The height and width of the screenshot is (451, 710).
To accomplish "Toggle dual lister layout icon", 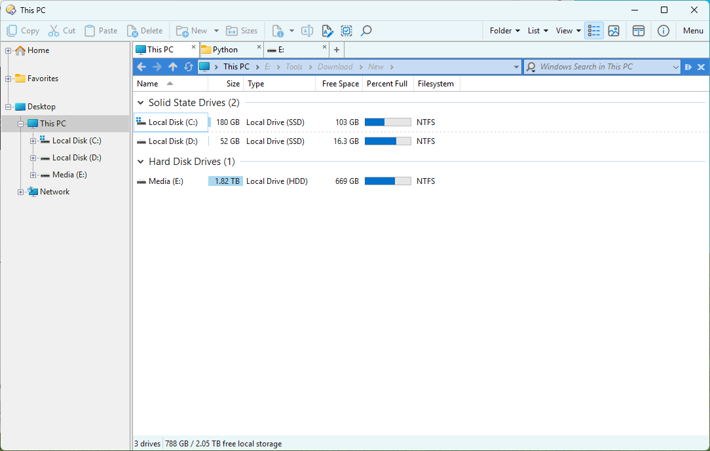I will pos(639,31).
